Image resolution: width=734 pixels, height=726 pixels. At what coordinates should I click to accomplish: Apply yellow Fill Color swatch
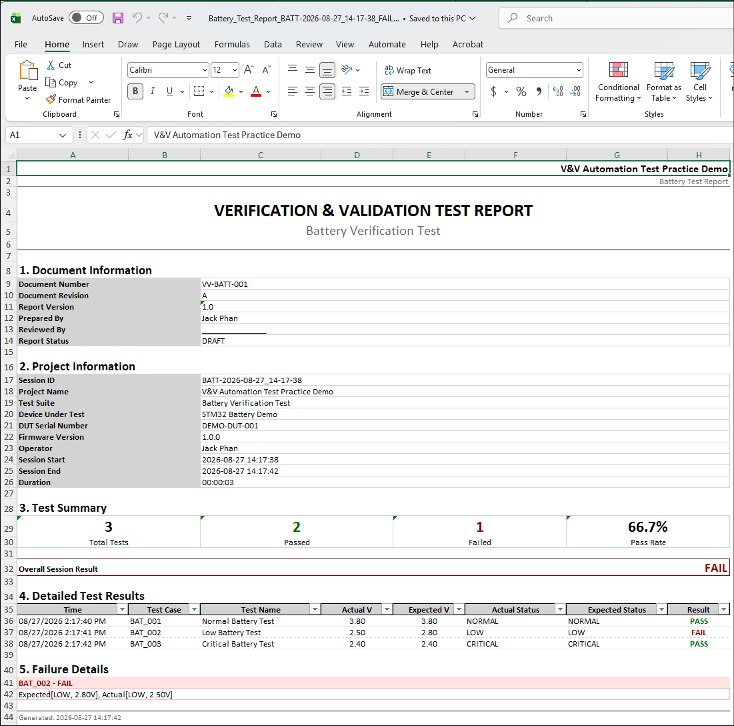(x=229, y=91)
